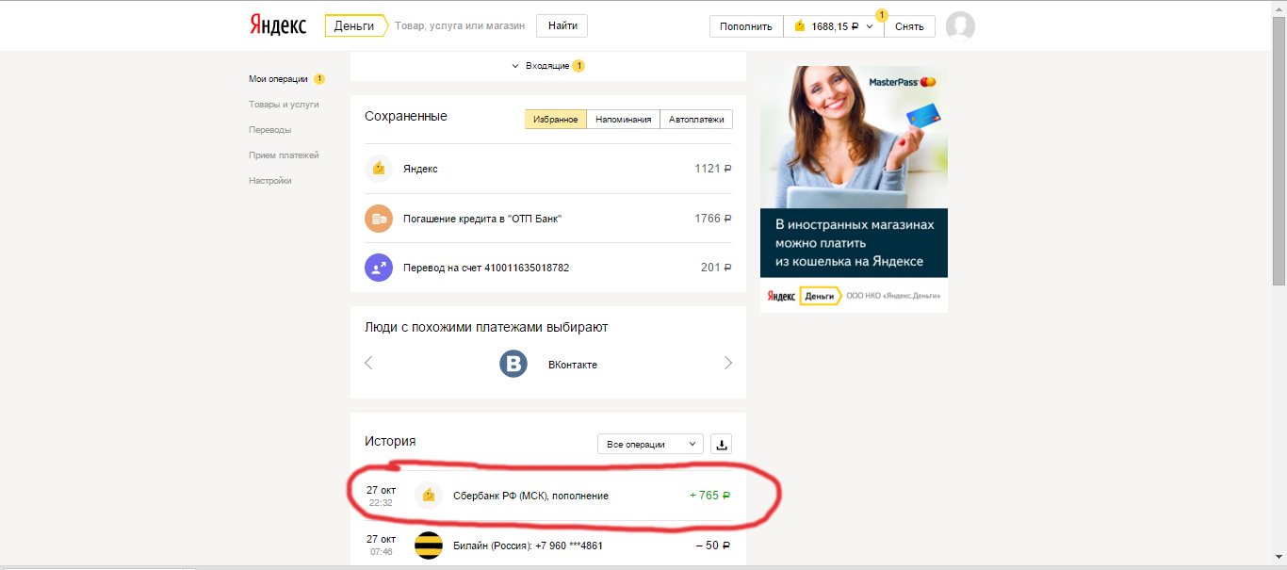
Task: Switch to Автоплатежи in saved payments
Action: (696, 120)
